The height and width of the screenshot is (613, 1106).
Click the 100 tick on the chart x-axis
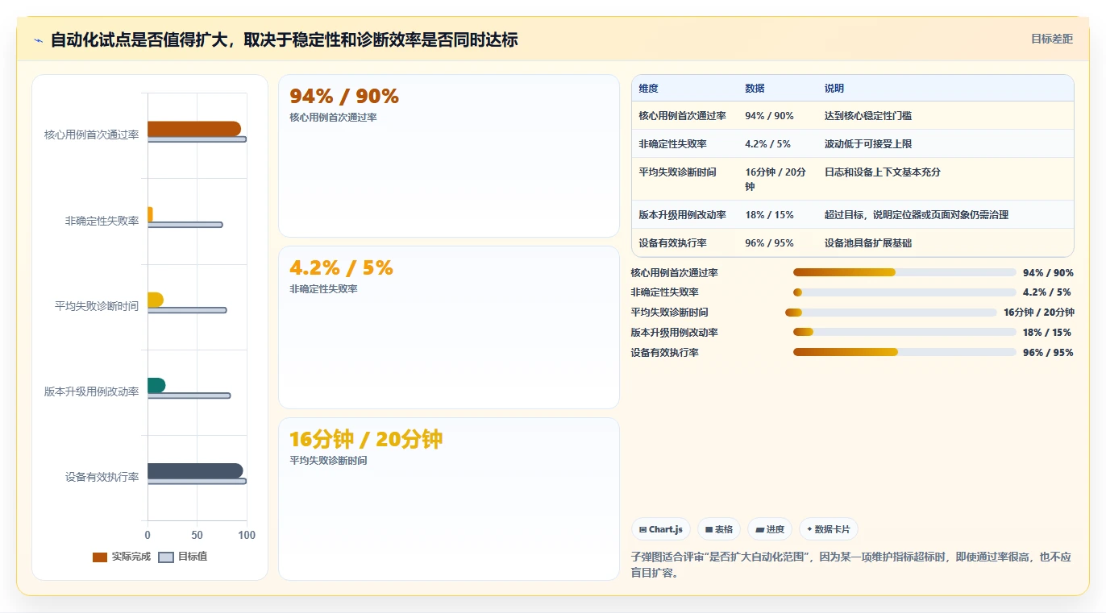point(247,535)
